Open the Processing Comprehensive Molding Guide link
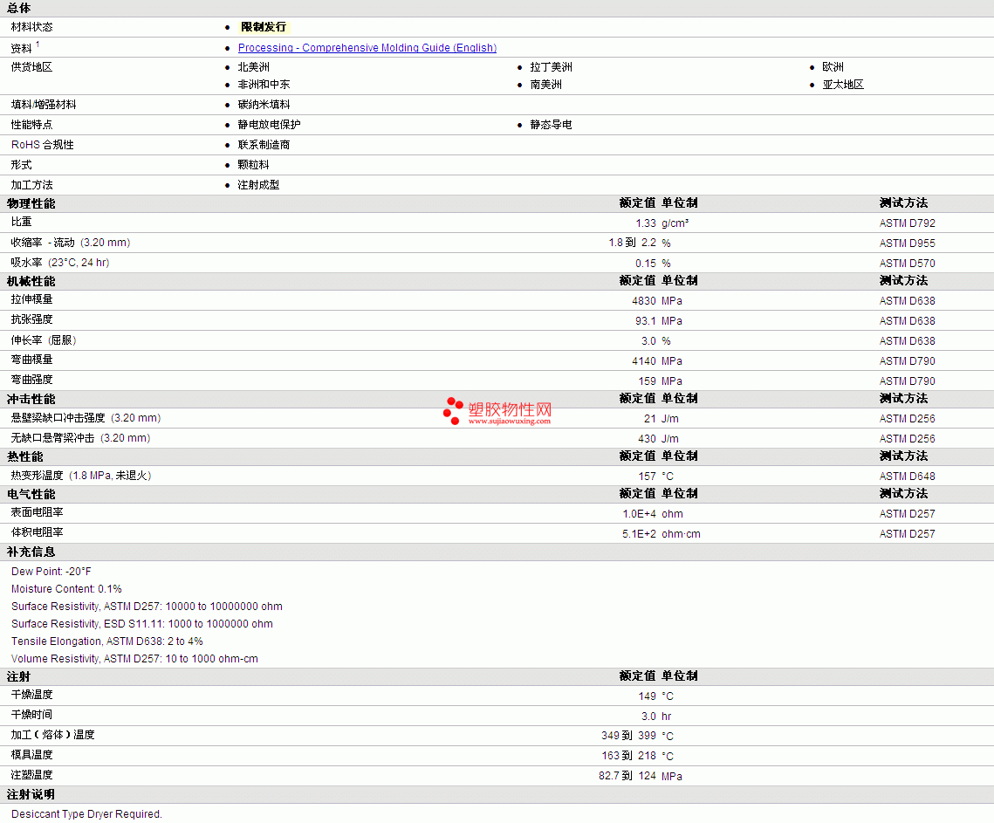 click(367, 47)
